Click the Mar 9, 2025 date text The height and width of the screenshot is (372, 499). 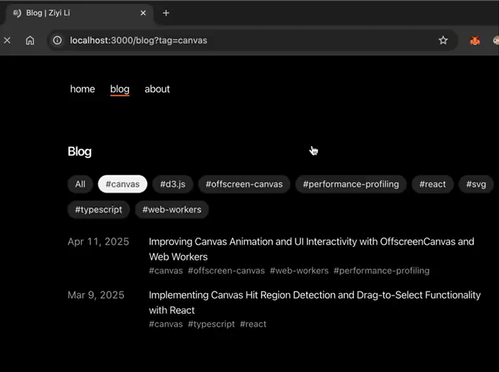click(95, 296)
